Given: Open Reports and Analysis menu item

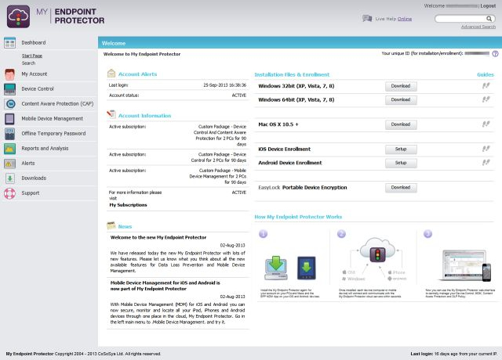Looking at the screenshot, I should (x=45, y=149).
